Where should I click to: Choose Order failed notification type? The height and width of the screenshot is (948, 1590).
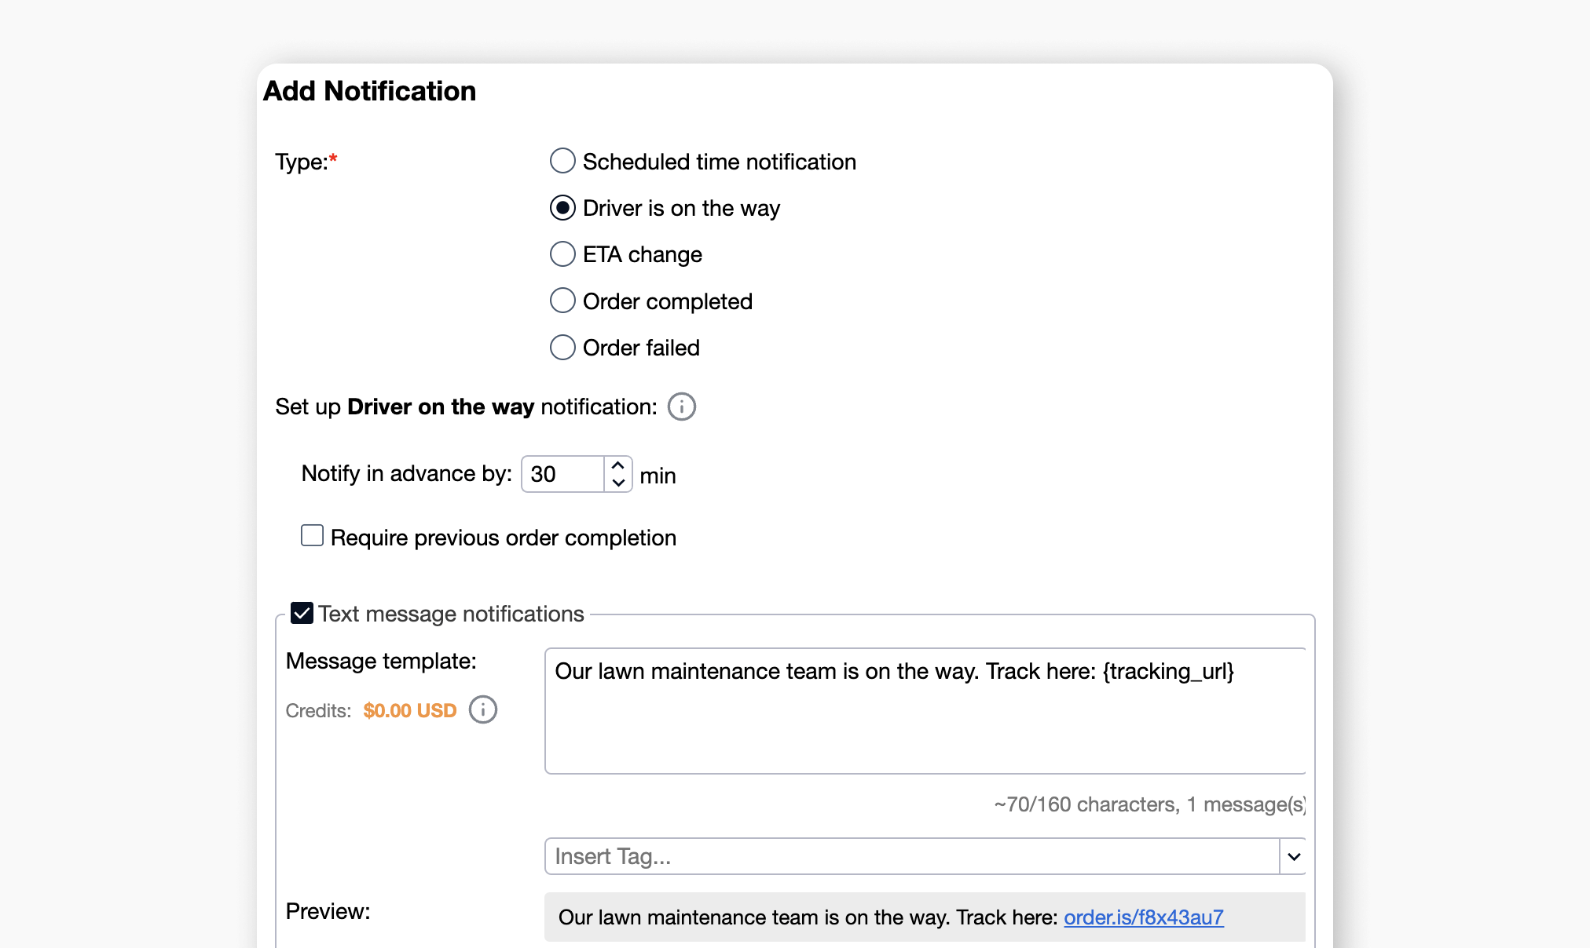562,347
